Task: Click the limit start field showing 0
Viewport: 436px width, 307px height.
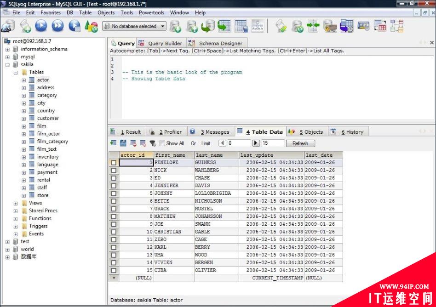Action: 239,143
